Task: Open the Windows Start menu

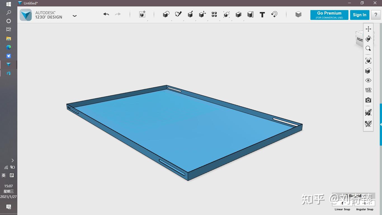Action: pyautogui.click(x=8, y=4)
